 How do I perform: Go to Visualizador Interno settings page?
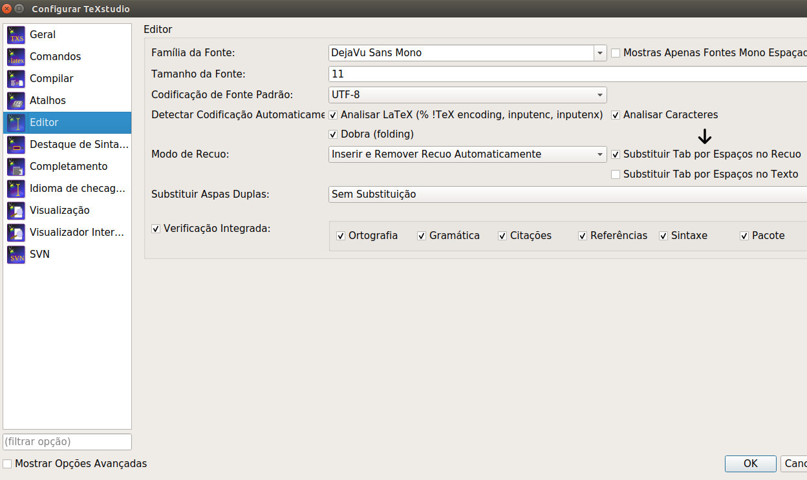coord(76,232)
